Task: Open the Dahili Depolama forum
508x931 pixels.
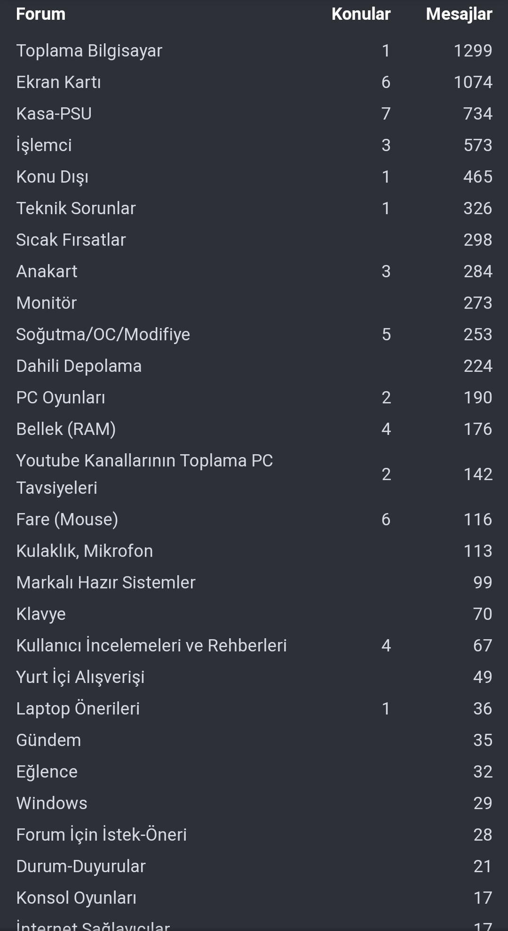Action: click(79, 366)
